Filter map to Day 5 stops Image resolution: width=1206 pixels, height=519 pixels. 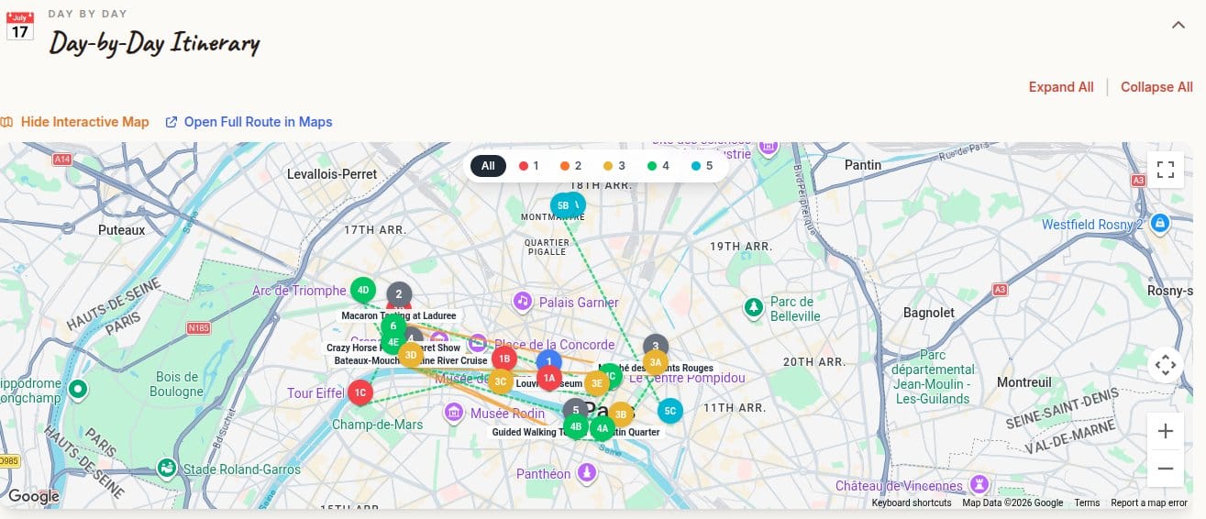pyautogui.click(x=703, y=166)
